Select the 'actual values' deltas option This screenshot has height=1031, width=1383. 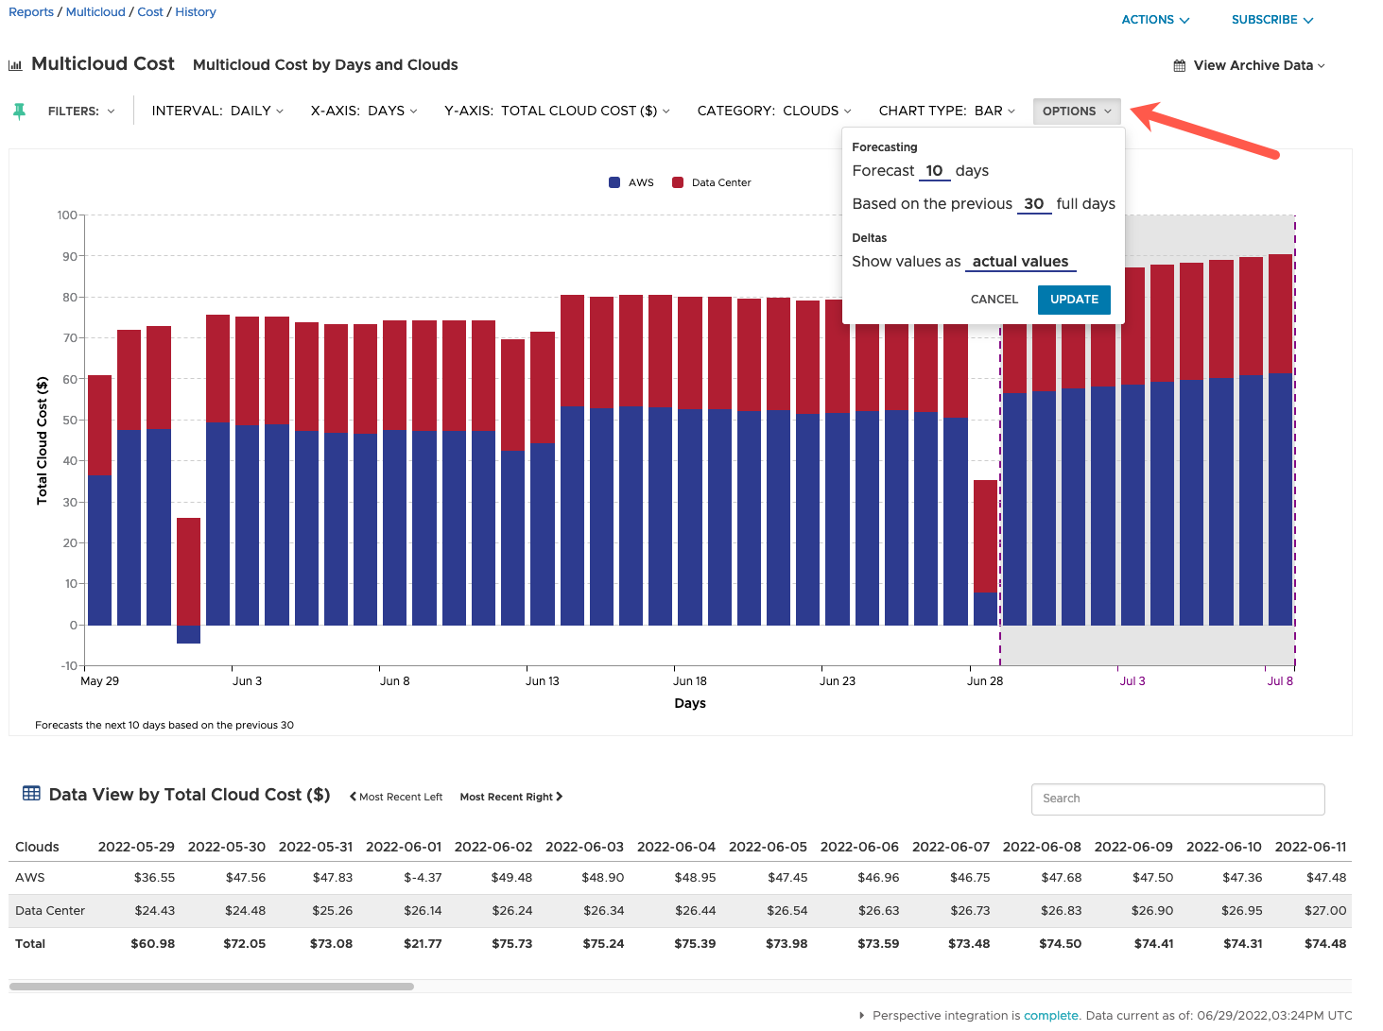(1020, 262)
